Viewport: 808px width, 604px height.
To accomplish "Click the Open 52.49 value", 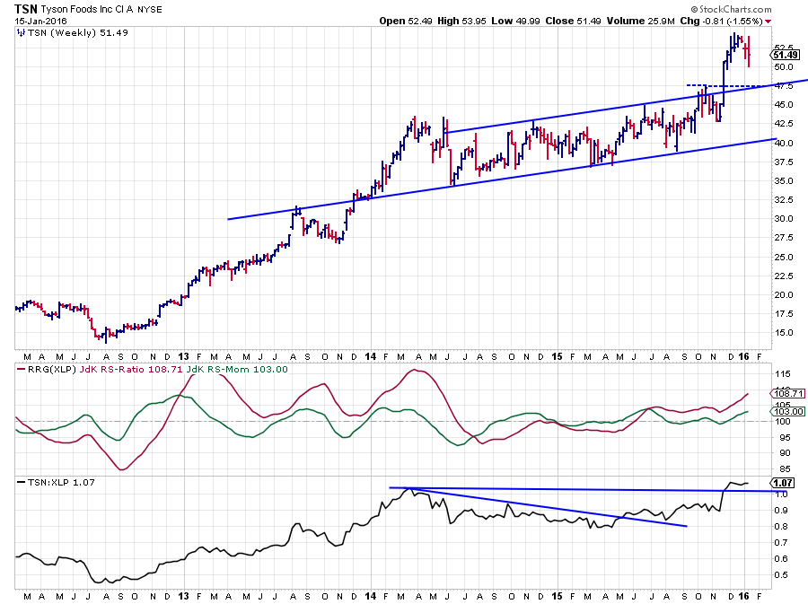I will [406, 22].
